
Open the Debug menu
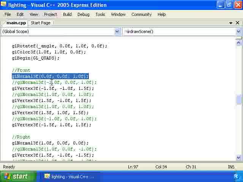point(84,14)
